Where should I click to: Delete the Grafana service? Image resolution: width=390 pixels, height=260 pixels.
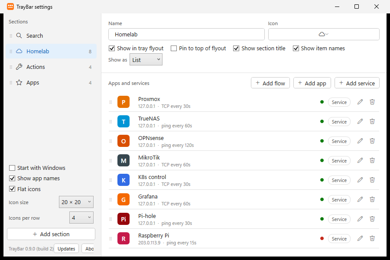(x=372, y=199)
